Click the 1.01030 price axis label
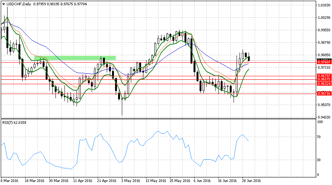Image resolution: width=332 pixels, height=185 pixels. coord(324,5)
